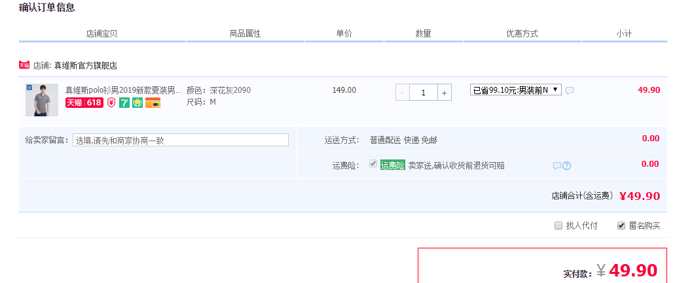The height and width of the screenshot is (283, 694).
Task: Click the 0.00 shipping fee amount
Action: [x=651, y=138]
